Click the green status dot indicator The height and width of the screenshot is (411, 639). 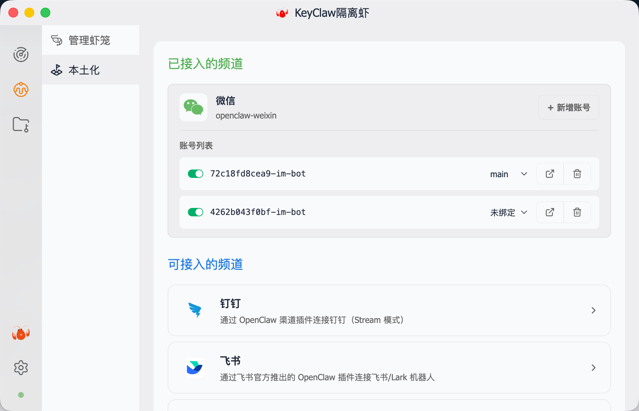21,395
